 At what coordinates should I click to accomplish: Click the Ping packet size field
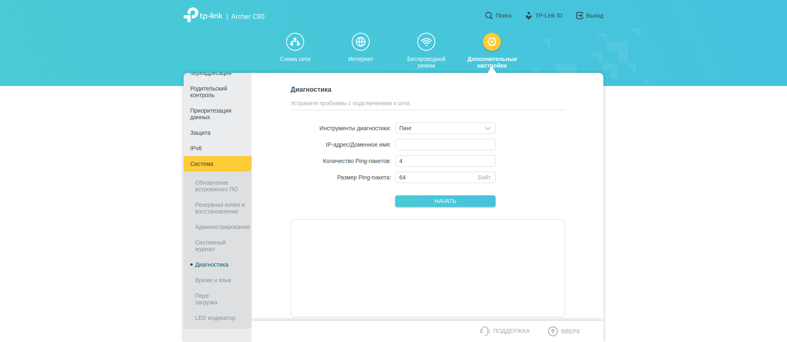(434, 177)
